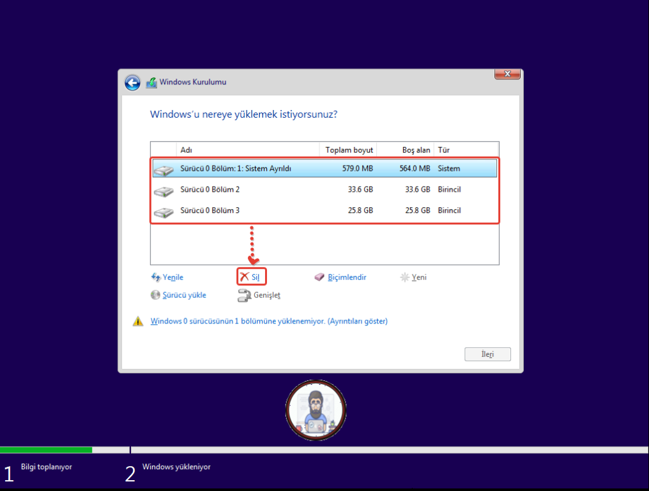Click the 579.0 MB total size cell

point(358,169)
